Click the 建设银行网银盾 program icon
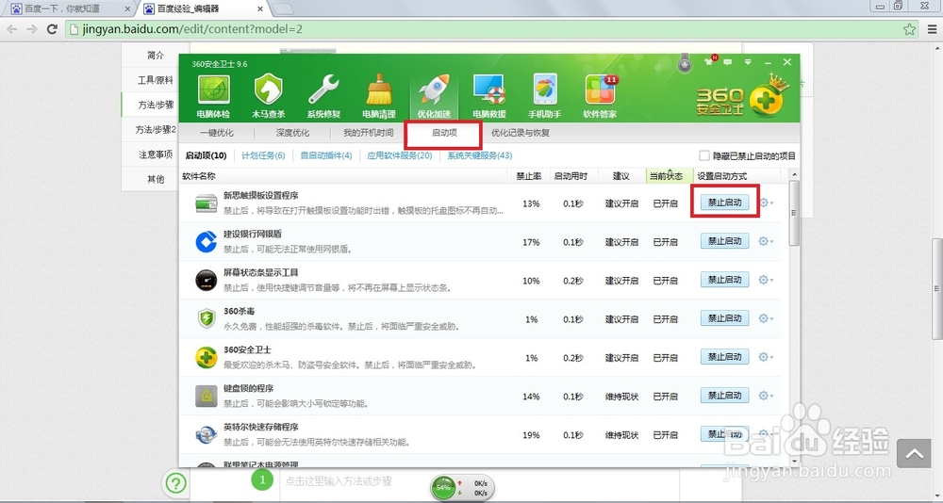The width and height of the screenshot is (943, 503). point(207,242)
